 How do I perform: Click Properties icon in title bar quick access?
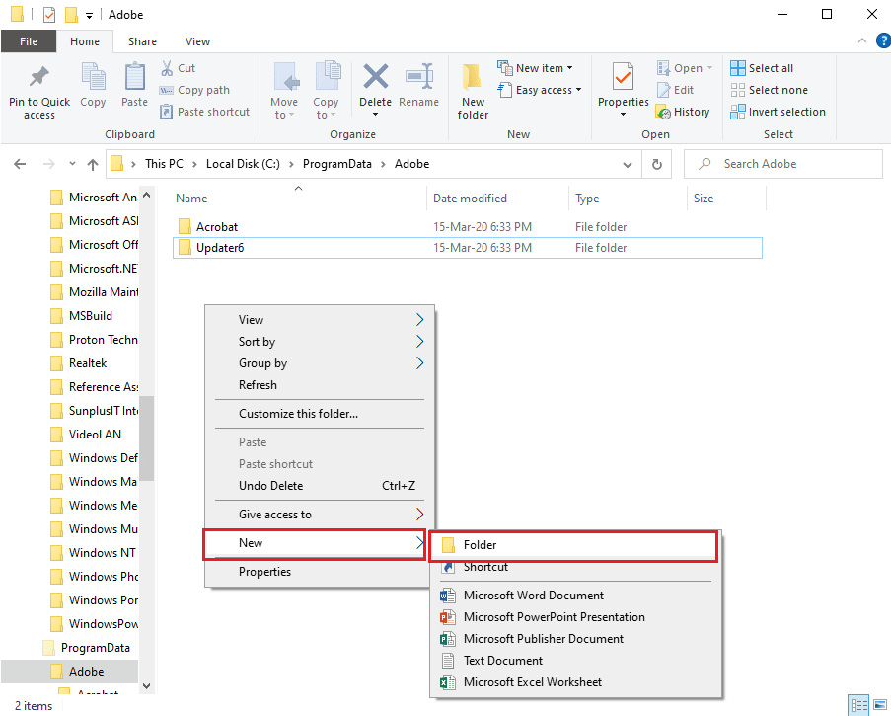tap(49, 14)
